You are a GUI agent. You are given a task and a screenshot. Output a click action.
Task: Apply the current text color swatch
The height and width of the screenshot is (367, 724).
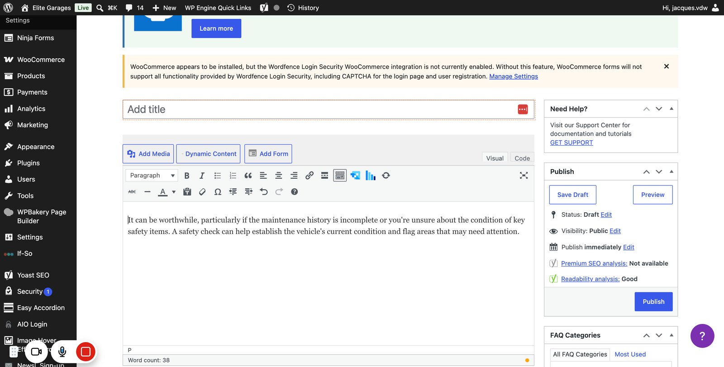tap(162, 192)
